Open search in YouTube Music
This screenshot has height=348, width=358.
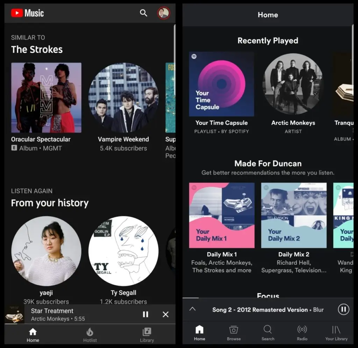(x=143, y=13)
